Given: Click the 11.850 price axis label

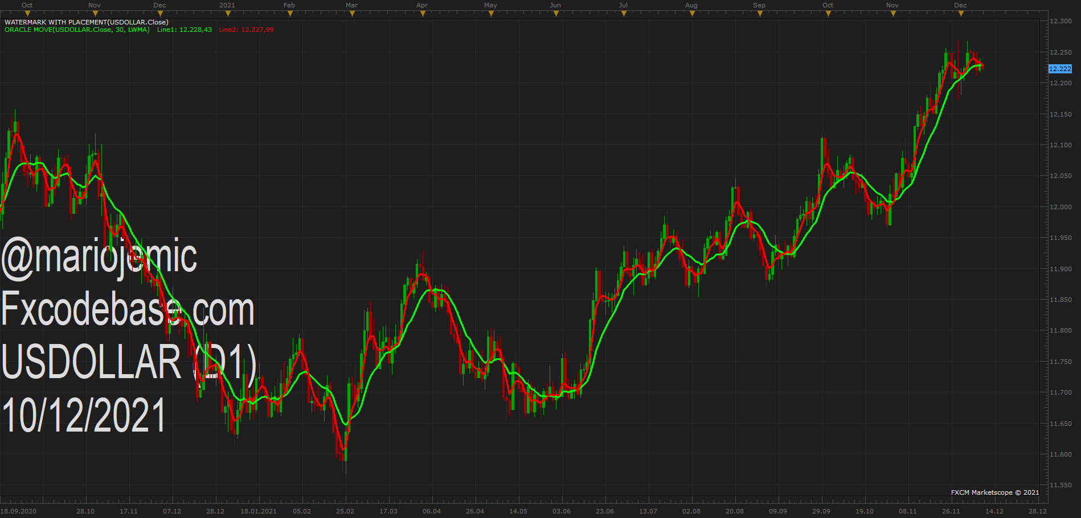Looking at the screenshot, I should click(1060, 300).
